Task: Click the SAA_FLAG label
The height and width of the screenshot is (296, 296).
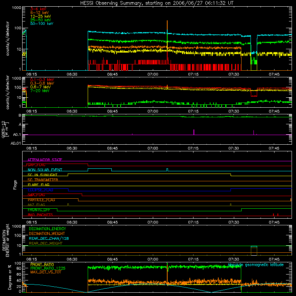Action: click(36, 195)
